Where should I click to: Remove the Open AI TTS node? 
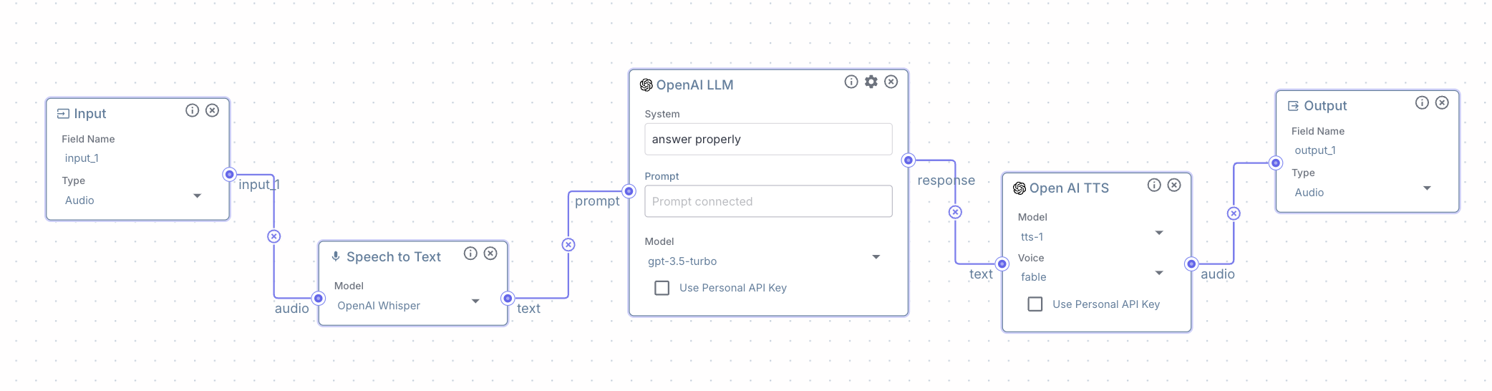coord(1174,185)
